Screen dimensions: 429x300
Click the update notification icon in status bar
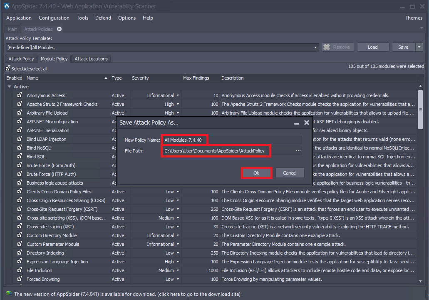[x=9, y=293]
